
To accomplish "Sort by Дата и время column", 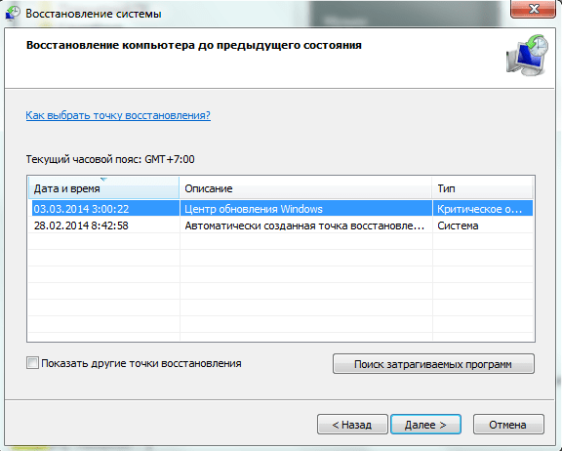I will 103,188.
